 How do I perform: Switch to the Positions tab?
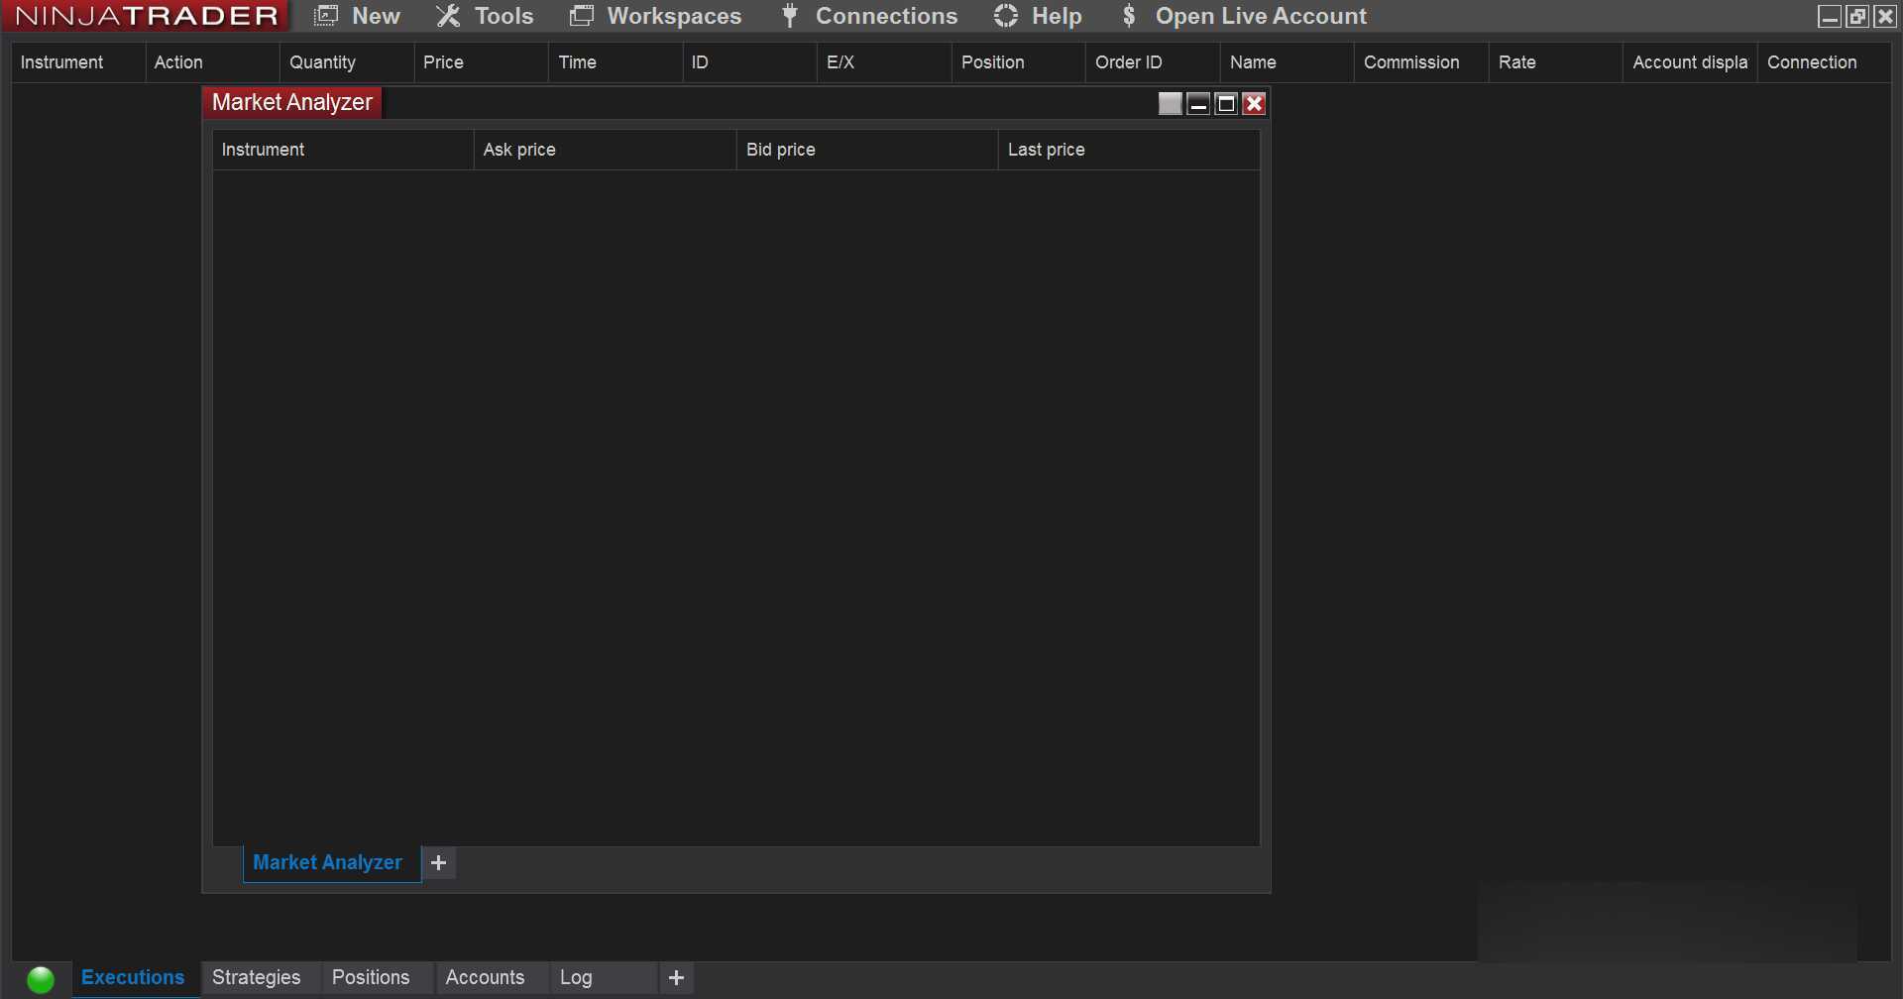click(x=371, y=977)
